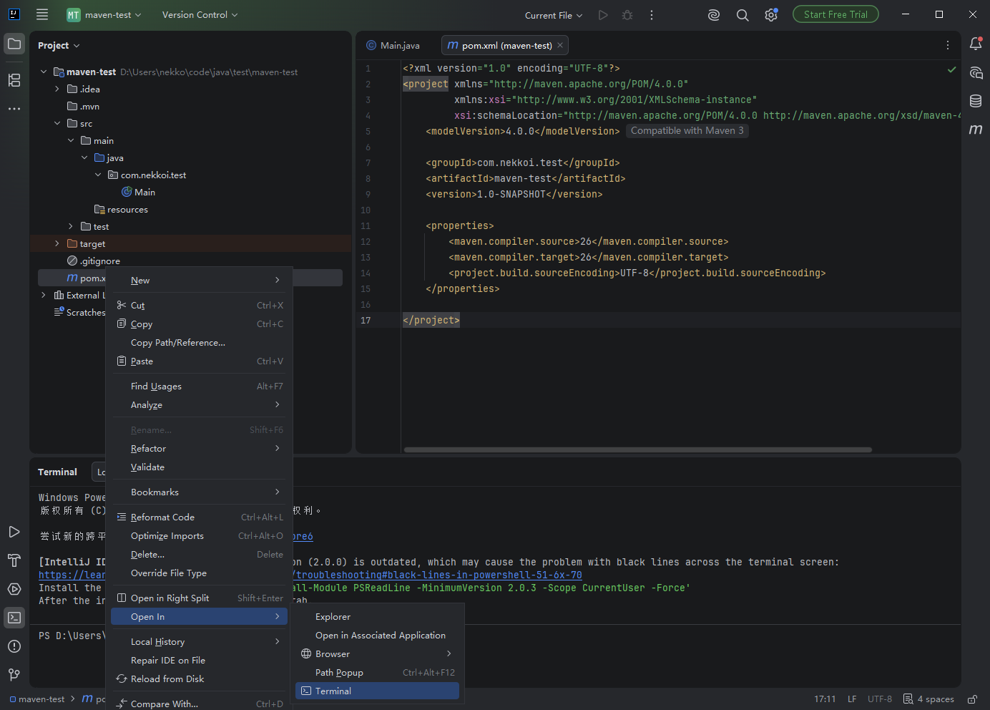Click the Compatible with Maven 3 hint

687,131
